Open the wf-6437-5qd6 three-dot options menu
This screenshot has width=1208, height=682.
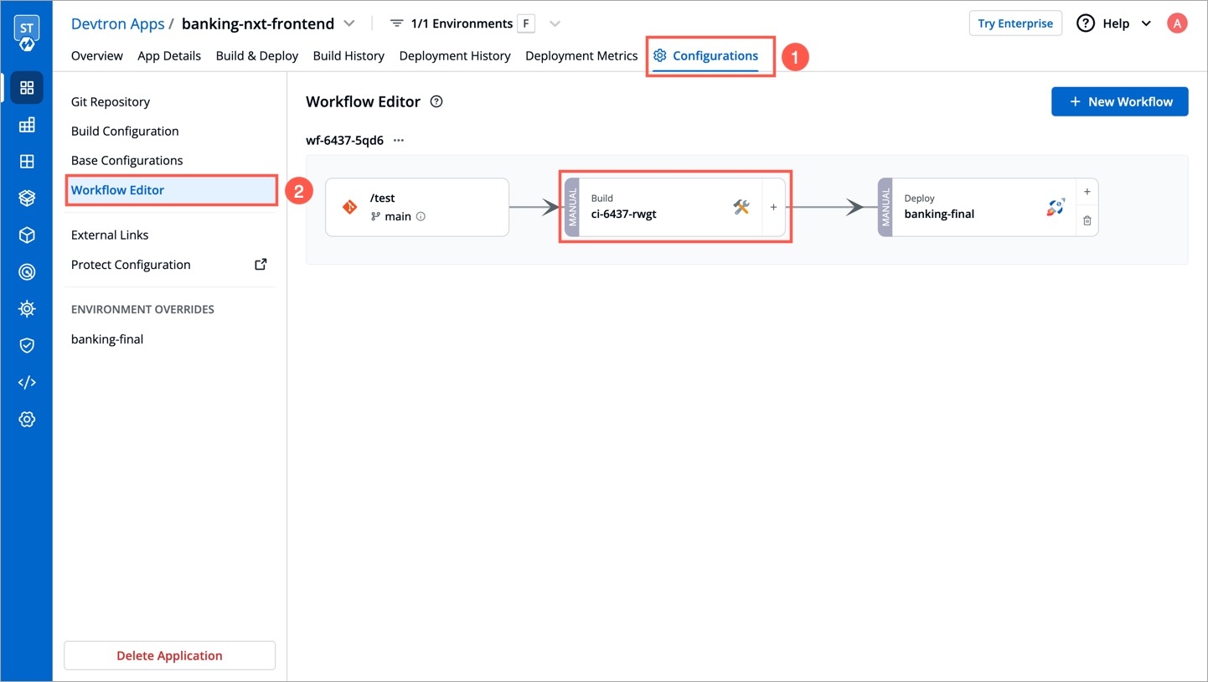(399, 141)
